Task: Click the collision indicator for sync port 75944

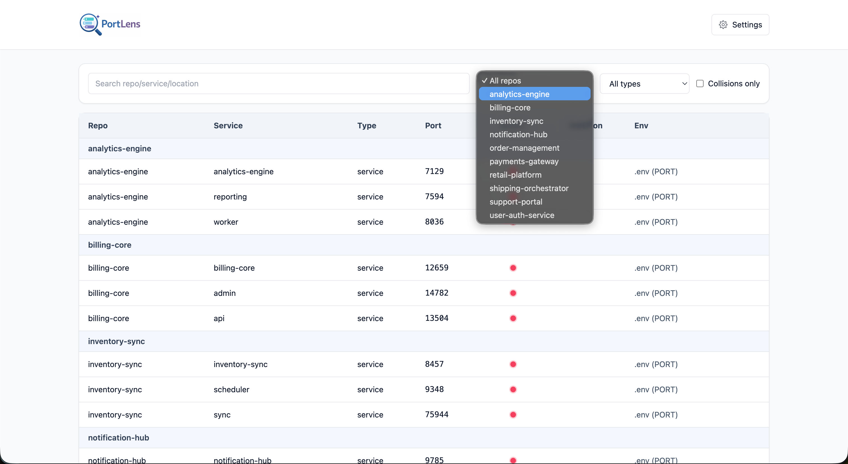Action: coord(513,415)
